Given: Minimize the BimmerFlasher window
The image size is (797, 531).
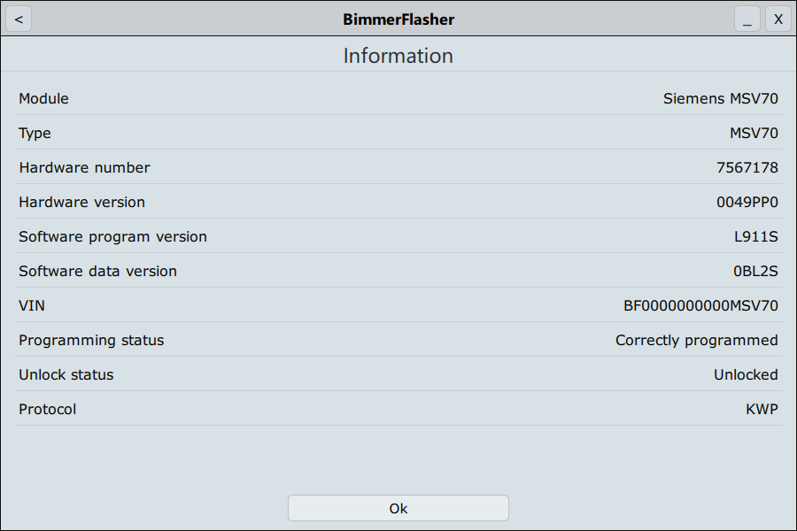Looking at the screenshot, I should click(747, 19).
